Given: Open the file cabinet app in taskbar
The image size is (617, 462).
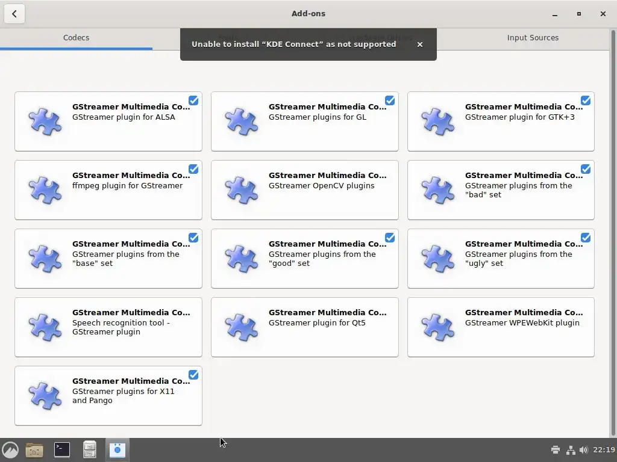Looking at the screenshot, I should [x=89, y=450].
